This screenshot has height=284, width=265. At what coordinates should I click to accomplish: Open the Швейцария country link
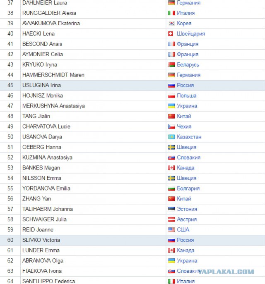tap(191, 33)
